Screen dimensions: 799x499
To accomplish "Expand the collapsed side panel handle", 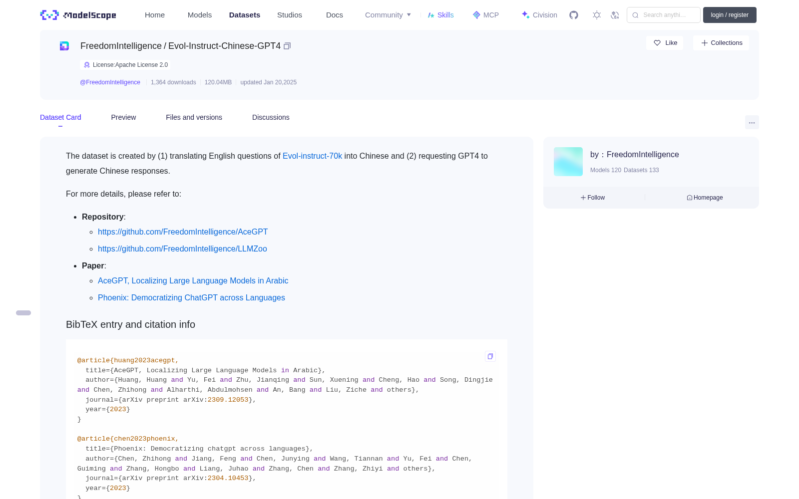I will click(23, 313).
